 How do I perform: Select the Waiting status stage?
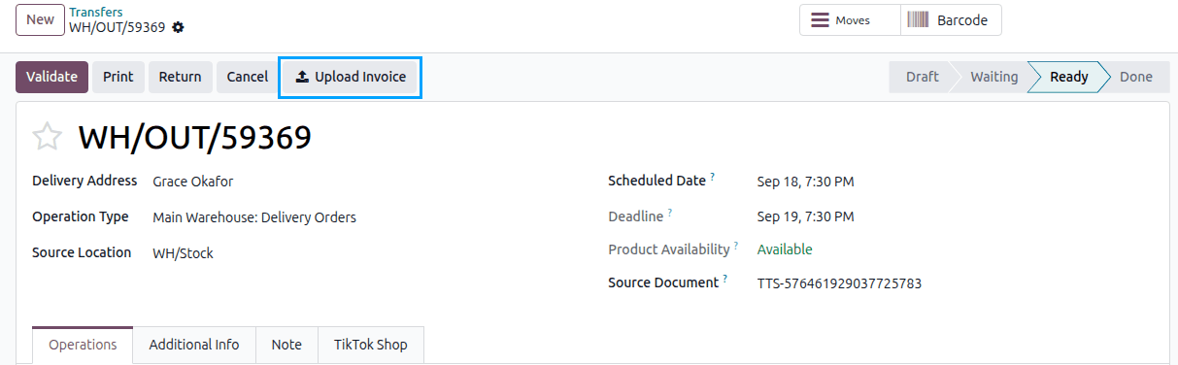(x=993, y=77)
